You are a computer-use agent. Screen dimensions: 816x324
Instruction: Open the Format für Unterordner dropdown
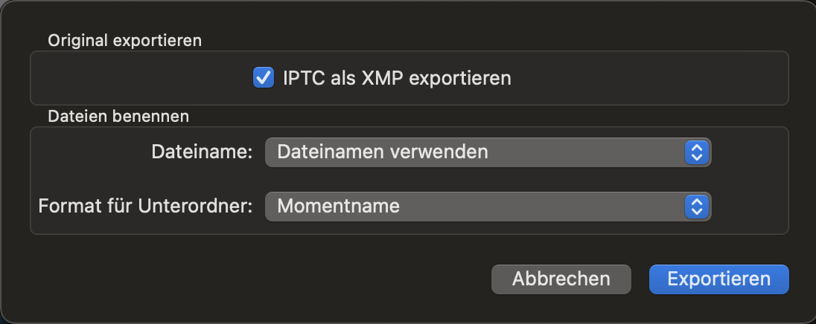pyautogui.click(x=488, y=206)
